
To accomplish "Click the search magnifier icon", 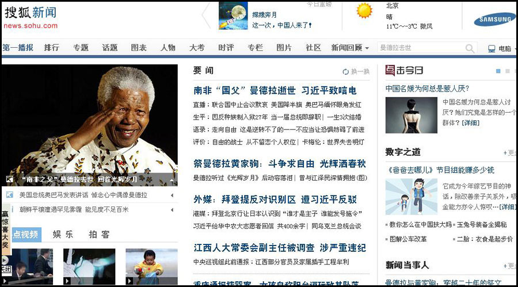I will 470,48.
